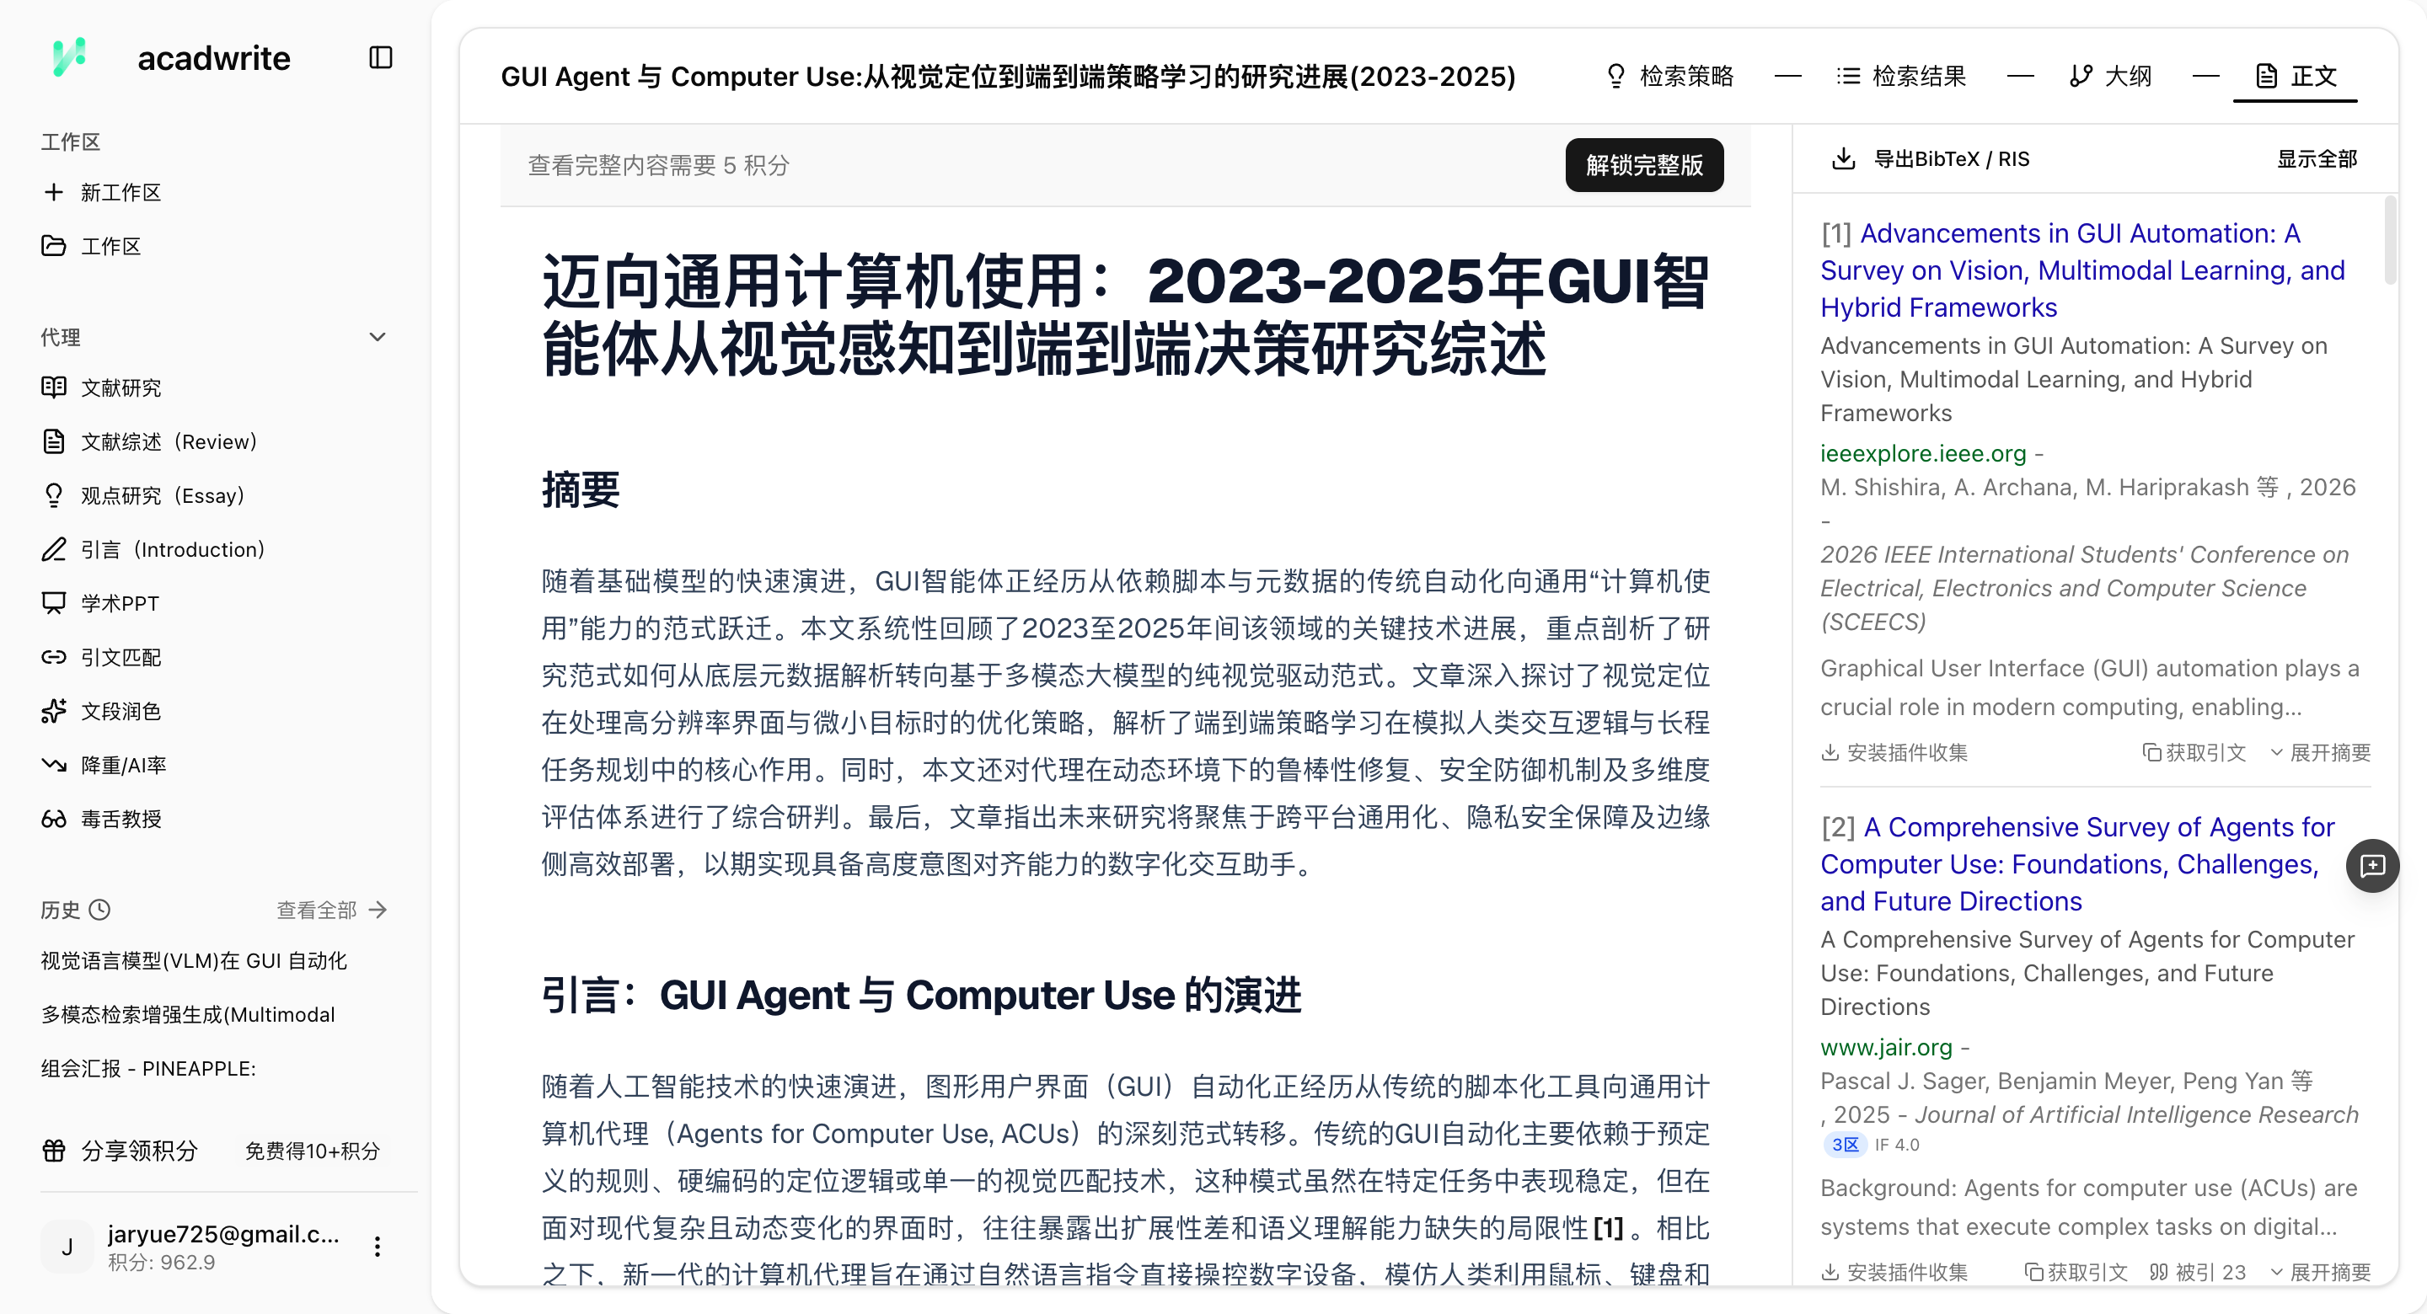The width and height of the screenshot is (2427, 1314).
Task: Open reference [2] A Comprehensive Survey title link
Action: point(2077,863)
